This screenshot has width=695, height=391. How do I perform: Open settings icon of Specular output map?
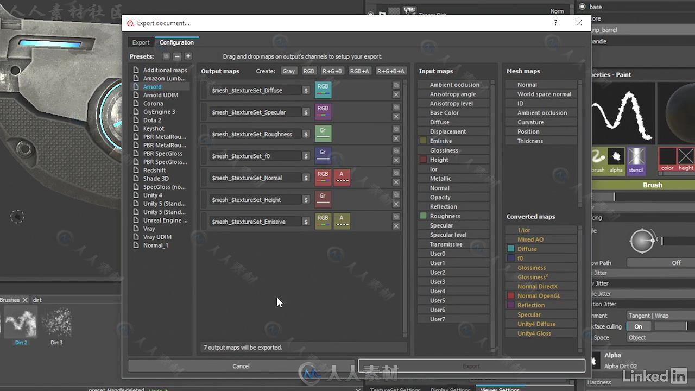(x=396, y=107)
